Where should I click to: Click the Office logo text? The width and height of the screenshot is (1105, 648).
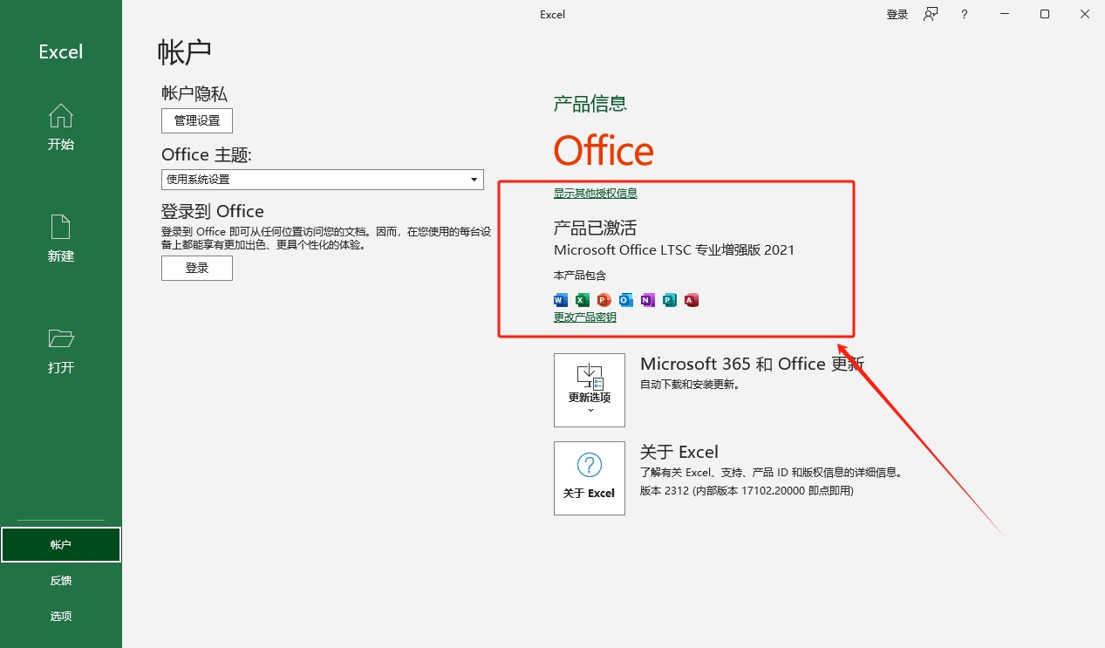click(604, 151)
